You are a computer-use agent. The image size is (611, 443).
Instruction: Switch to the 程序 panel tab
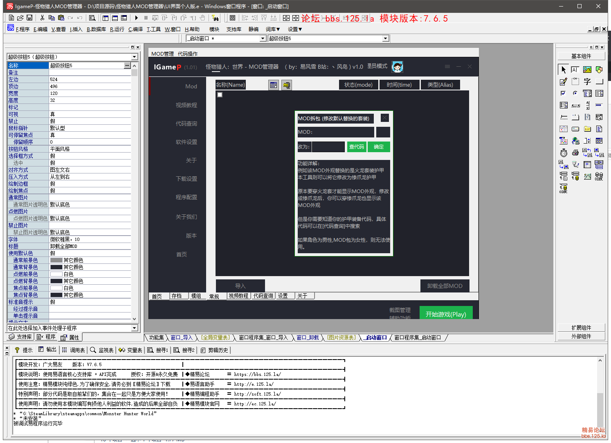click(46, 337)
